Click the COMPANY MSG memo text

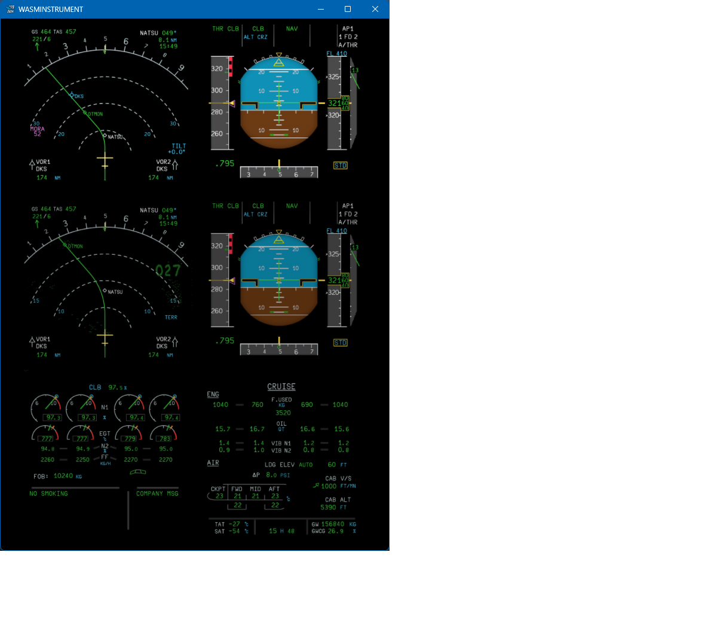(157, 493)
